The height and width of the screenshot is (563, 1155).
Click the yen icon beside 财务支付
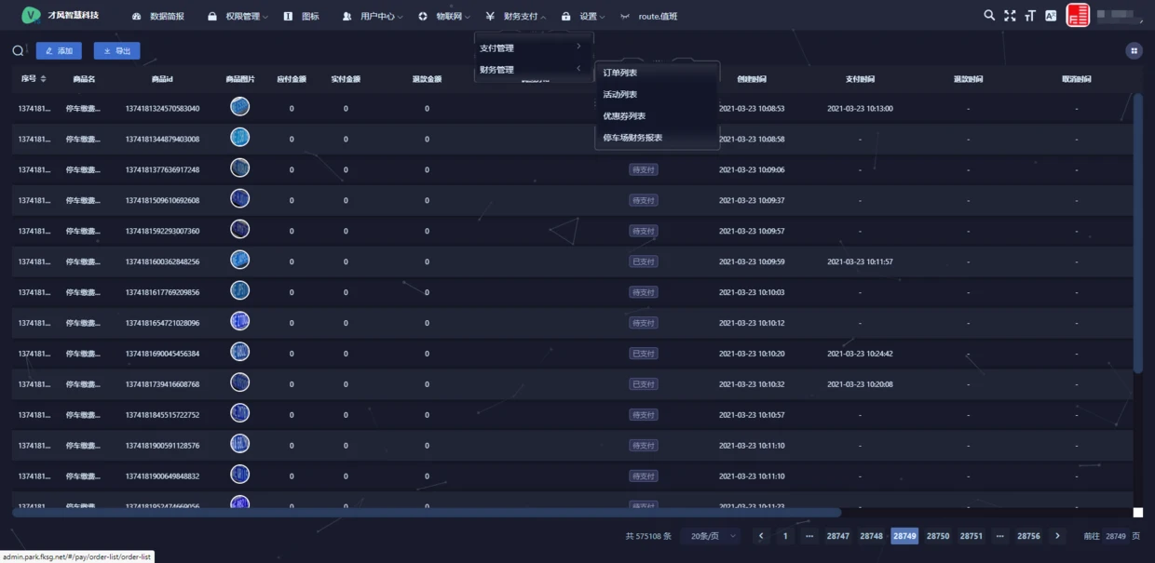point(490,17)
